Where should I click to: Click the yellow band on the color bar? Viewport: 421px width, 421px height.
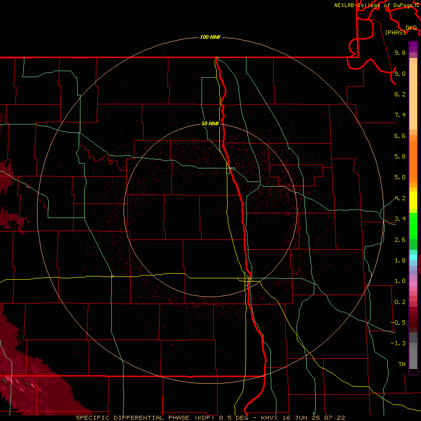tap(413, 200)
